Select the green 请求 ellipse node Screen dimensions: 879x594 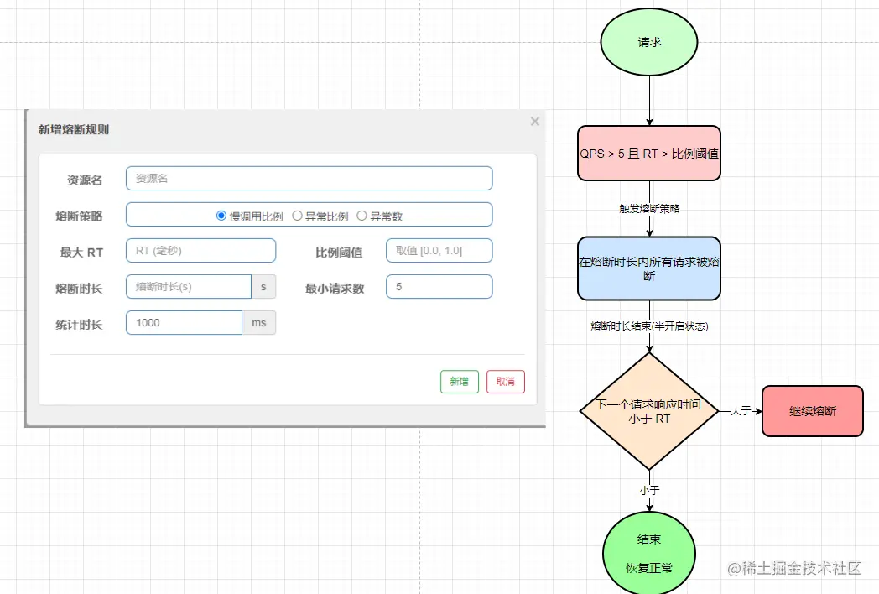(x=649, y=42)
